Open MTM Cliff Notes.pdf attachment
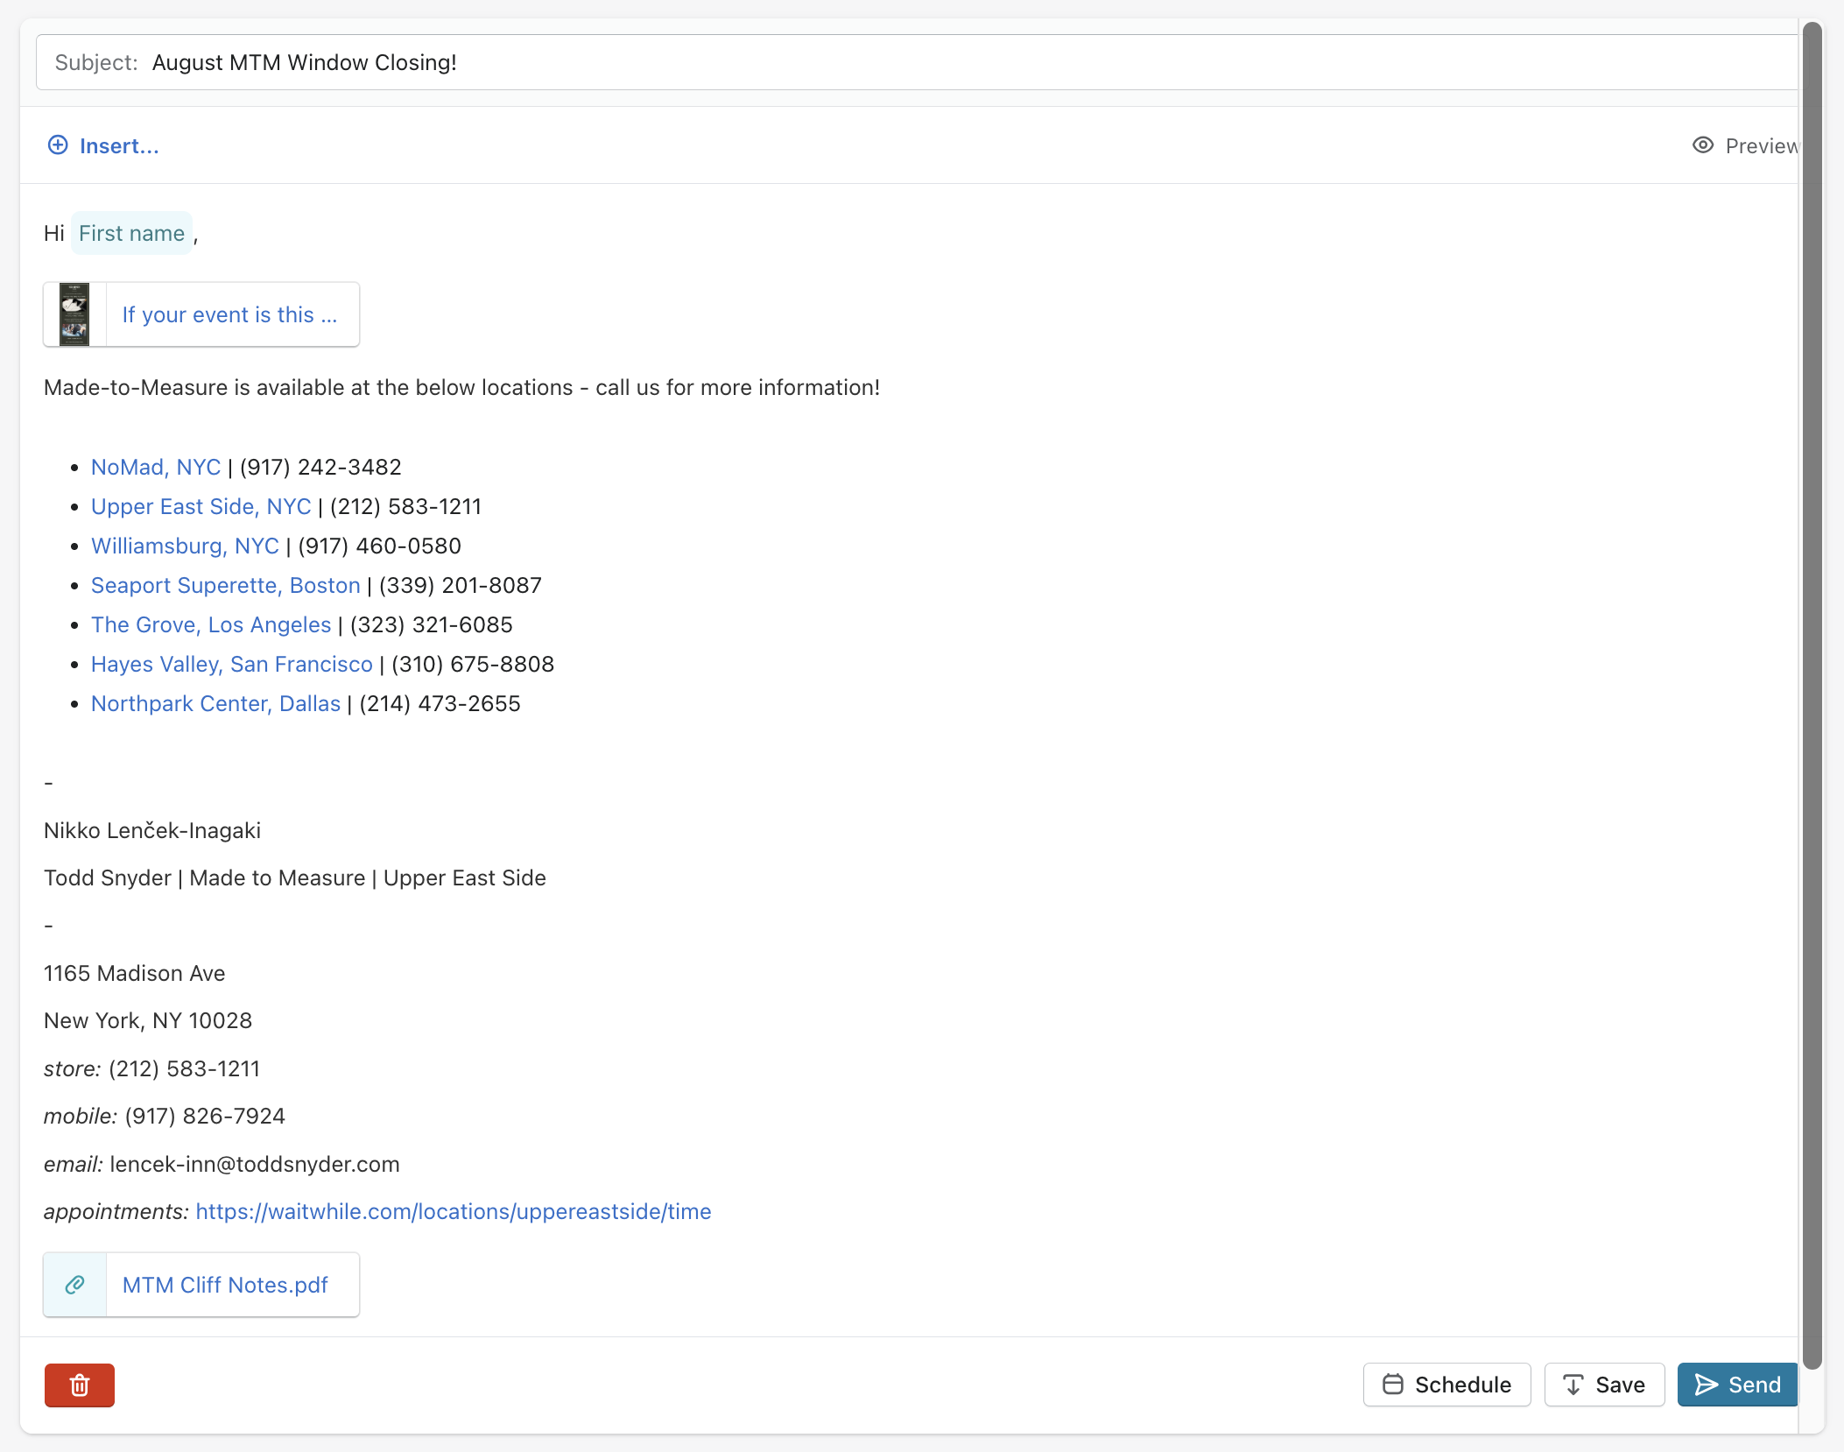Viewport: 1844px width, 1452px height. point(201,1285)
